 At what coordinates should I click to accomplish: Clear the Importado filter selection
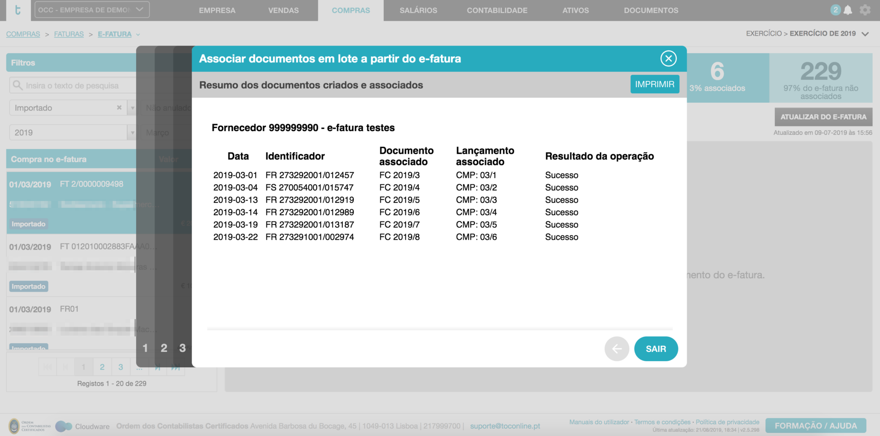click(x=119, y=107)
